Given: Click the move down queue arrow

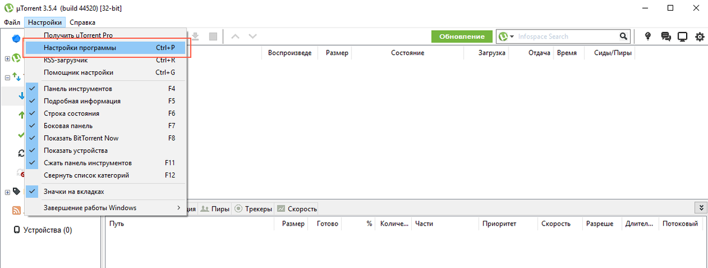Looking at the screenshot, I should pyautogui.click(x=253, y=37).
